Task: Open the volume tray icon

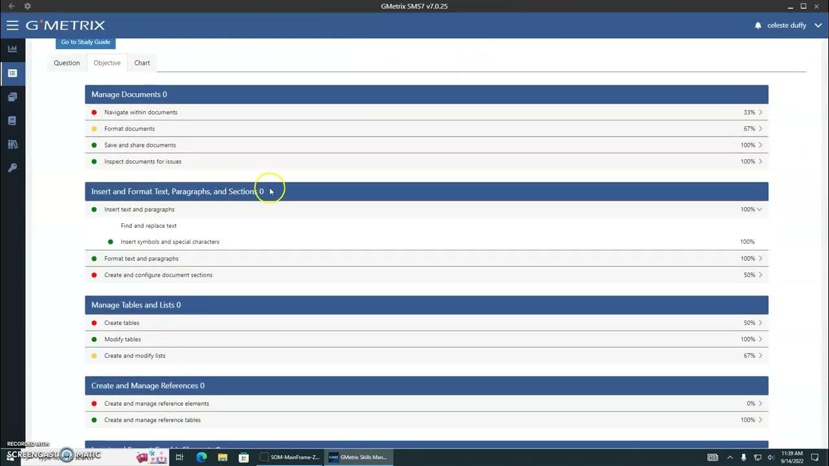Action: point(770,457)
